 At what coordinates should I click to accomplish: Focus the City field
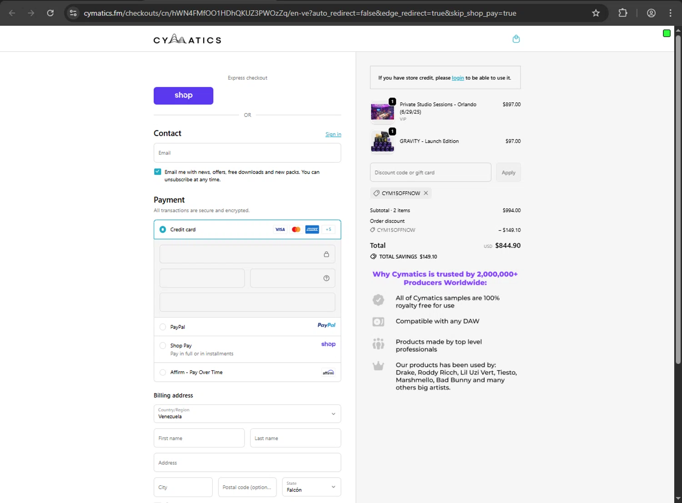pyautogui.click(x=183, y=487)
